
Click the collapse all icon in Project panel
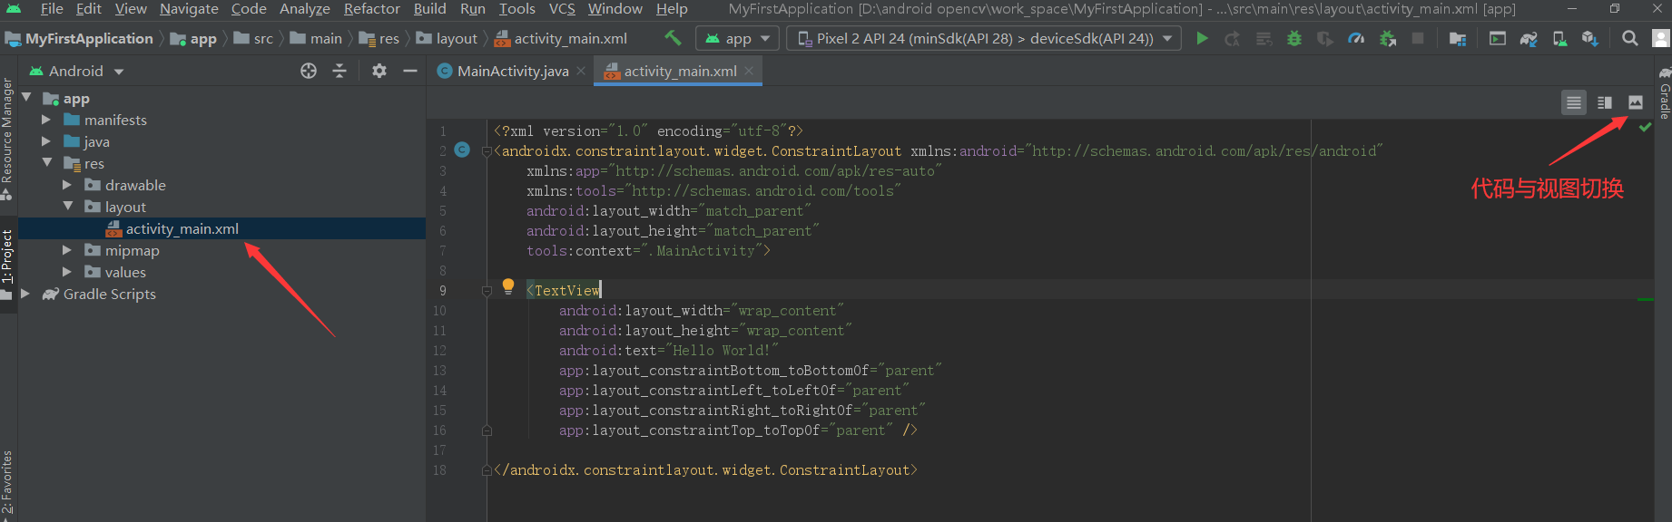[339, 71]
